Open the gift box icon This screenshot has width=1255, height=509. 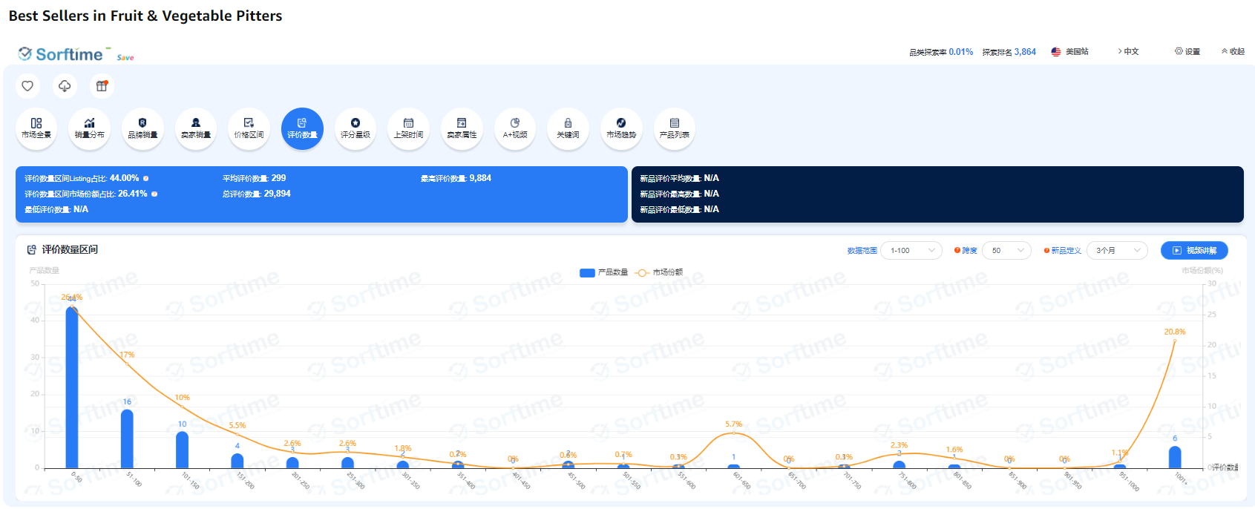[102, 86]
